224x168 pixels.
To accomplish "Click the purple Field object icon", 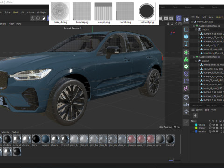I will pyautogui.click(x=186, y=81).
